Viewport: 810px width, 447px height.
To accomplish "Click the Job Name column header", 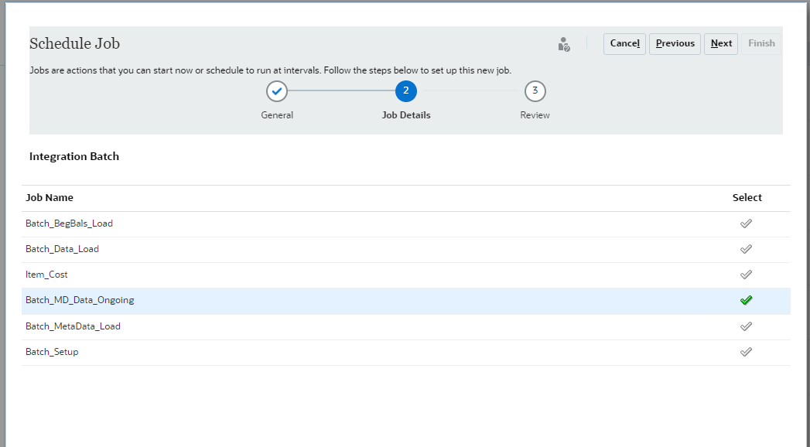I will (50, 198).
